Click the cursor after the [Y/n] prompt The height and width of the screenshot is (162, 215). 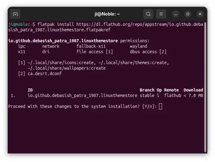160,106
